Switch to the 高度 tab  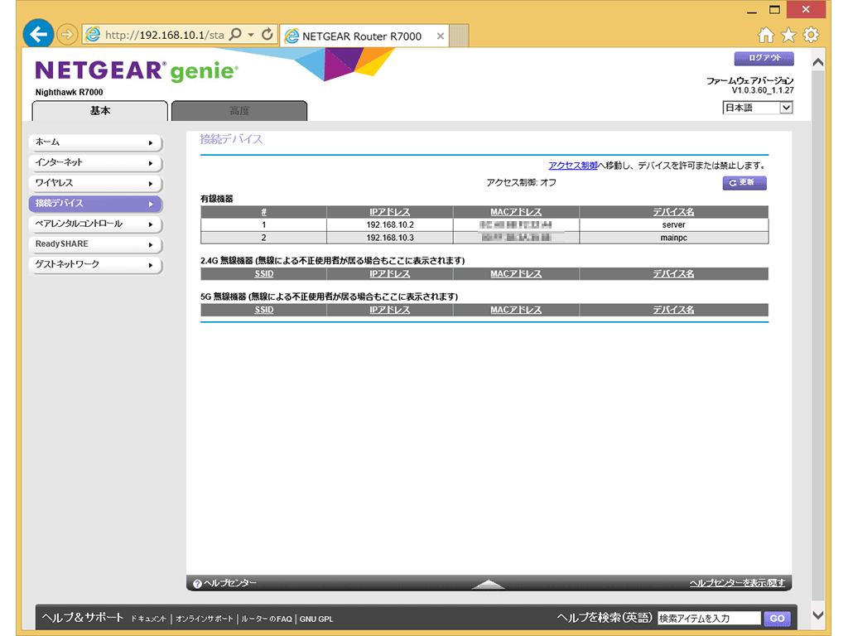238,111
